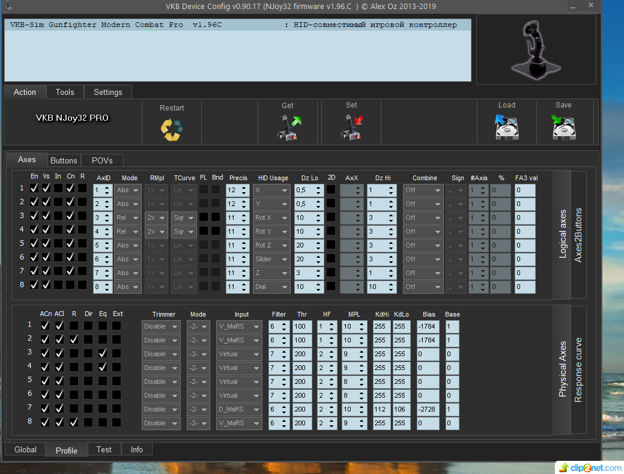Open HID Usage dropdown showing Rot Z
Viewport: 624px width, 474px height.
tap(271, 245)
